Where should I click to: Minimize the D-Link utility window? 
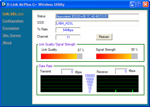[x=133, y=4]
